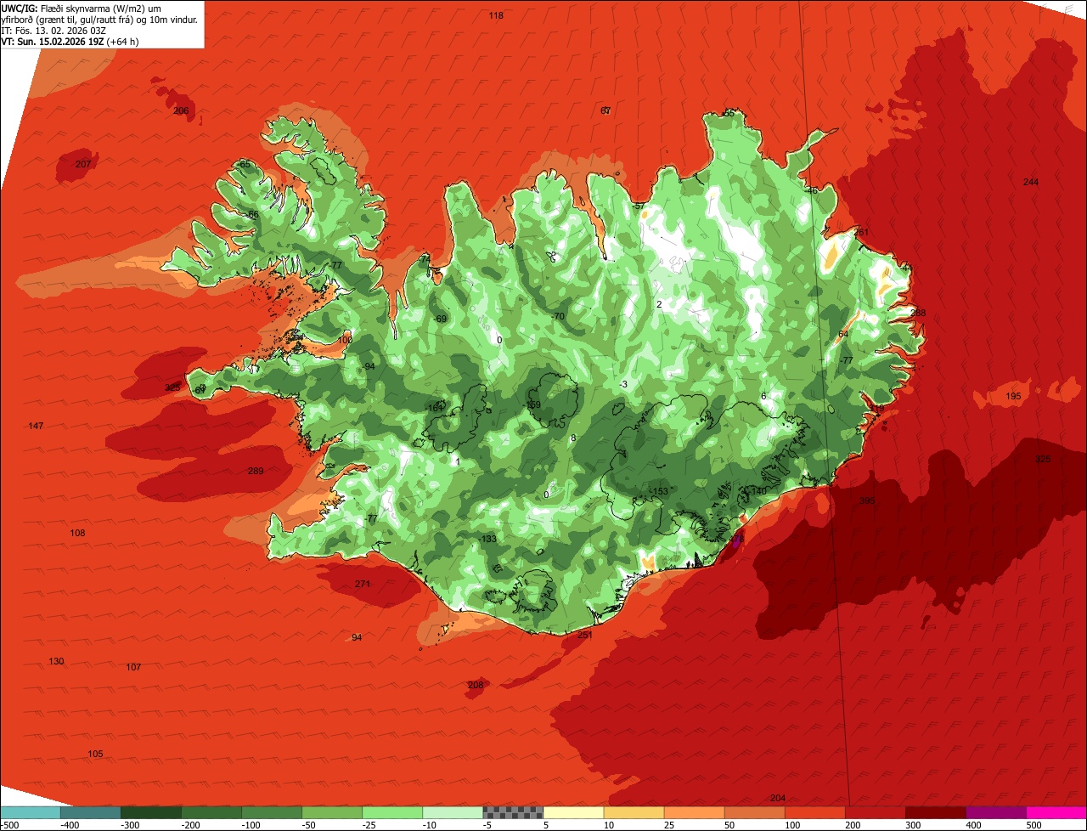This screenshot has width=1087, height=831.
Task: Pick the legend swatch between -200 and -100
Action: click(x=211, y=812)
